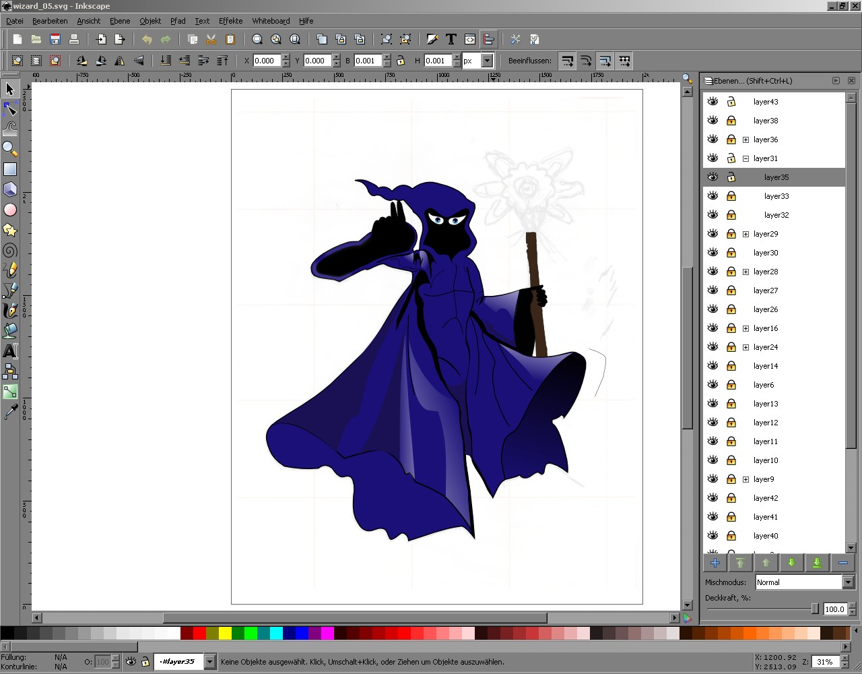The image size is (862, 674).
Task: Collapse the layer31 tree group
Action: (745, 158)
